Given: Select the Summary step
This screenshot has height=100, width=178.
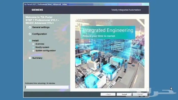Looking at the screenshot, I should point(37,58).
